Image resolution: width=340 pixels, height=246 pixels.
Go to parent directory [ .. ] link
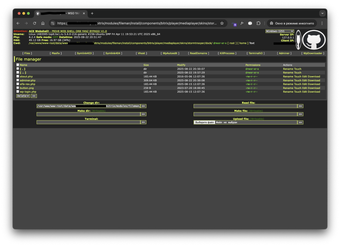click(23, 73)
